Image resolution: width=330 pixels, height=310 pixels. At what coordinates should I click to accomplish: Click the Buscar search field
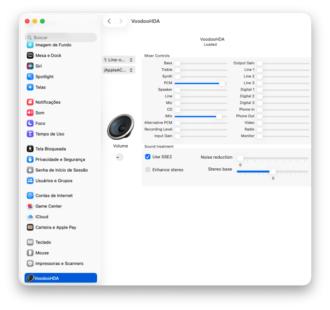pyautogui.click(x=61, y=38)
